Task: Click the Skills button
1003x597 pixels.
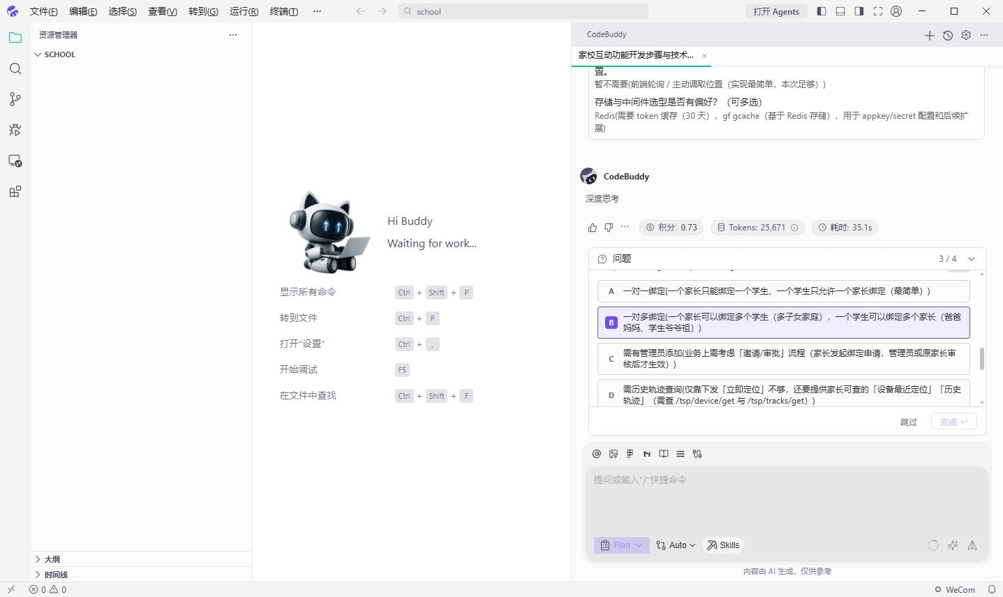Action: click(x=723, y=545)
